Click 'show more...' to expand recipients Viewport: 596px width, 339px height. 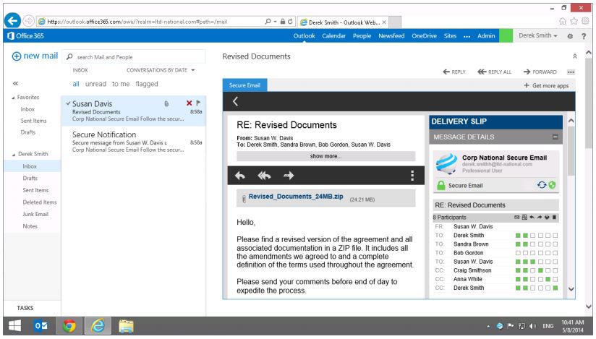[x=325, y=156]
